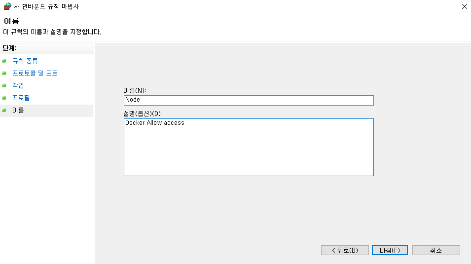
Task: Click the 단계: header text
Action: coord(9,48)
